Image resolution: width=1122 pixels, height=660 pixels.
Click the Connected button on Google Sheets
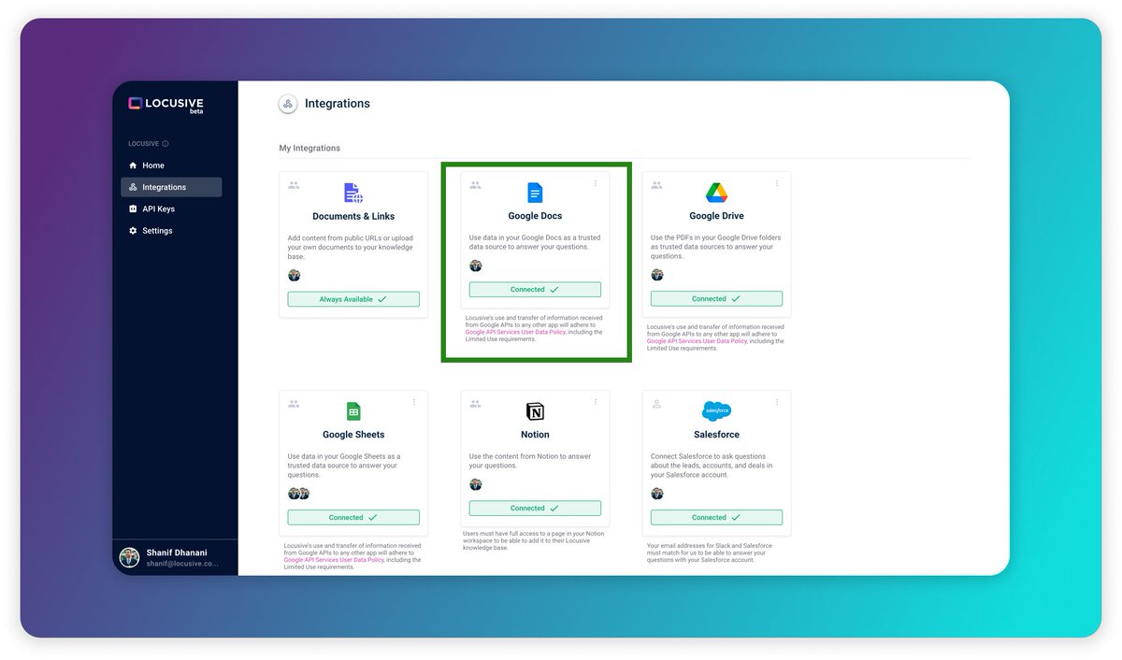(x=353, y=518)
